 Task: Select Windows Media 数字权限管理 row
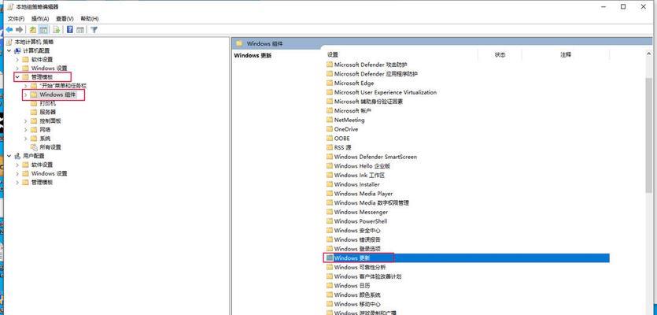pos(367,202)
